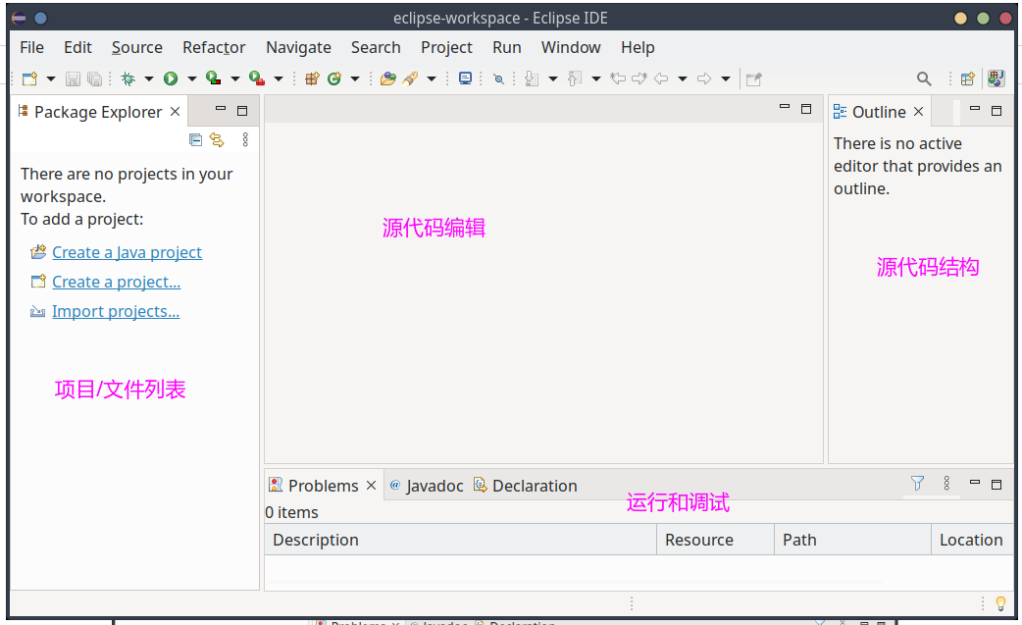The image size is (1022, 625).
Task: Expand the dropdown arrow next to Run
Action: coord(192,78)
